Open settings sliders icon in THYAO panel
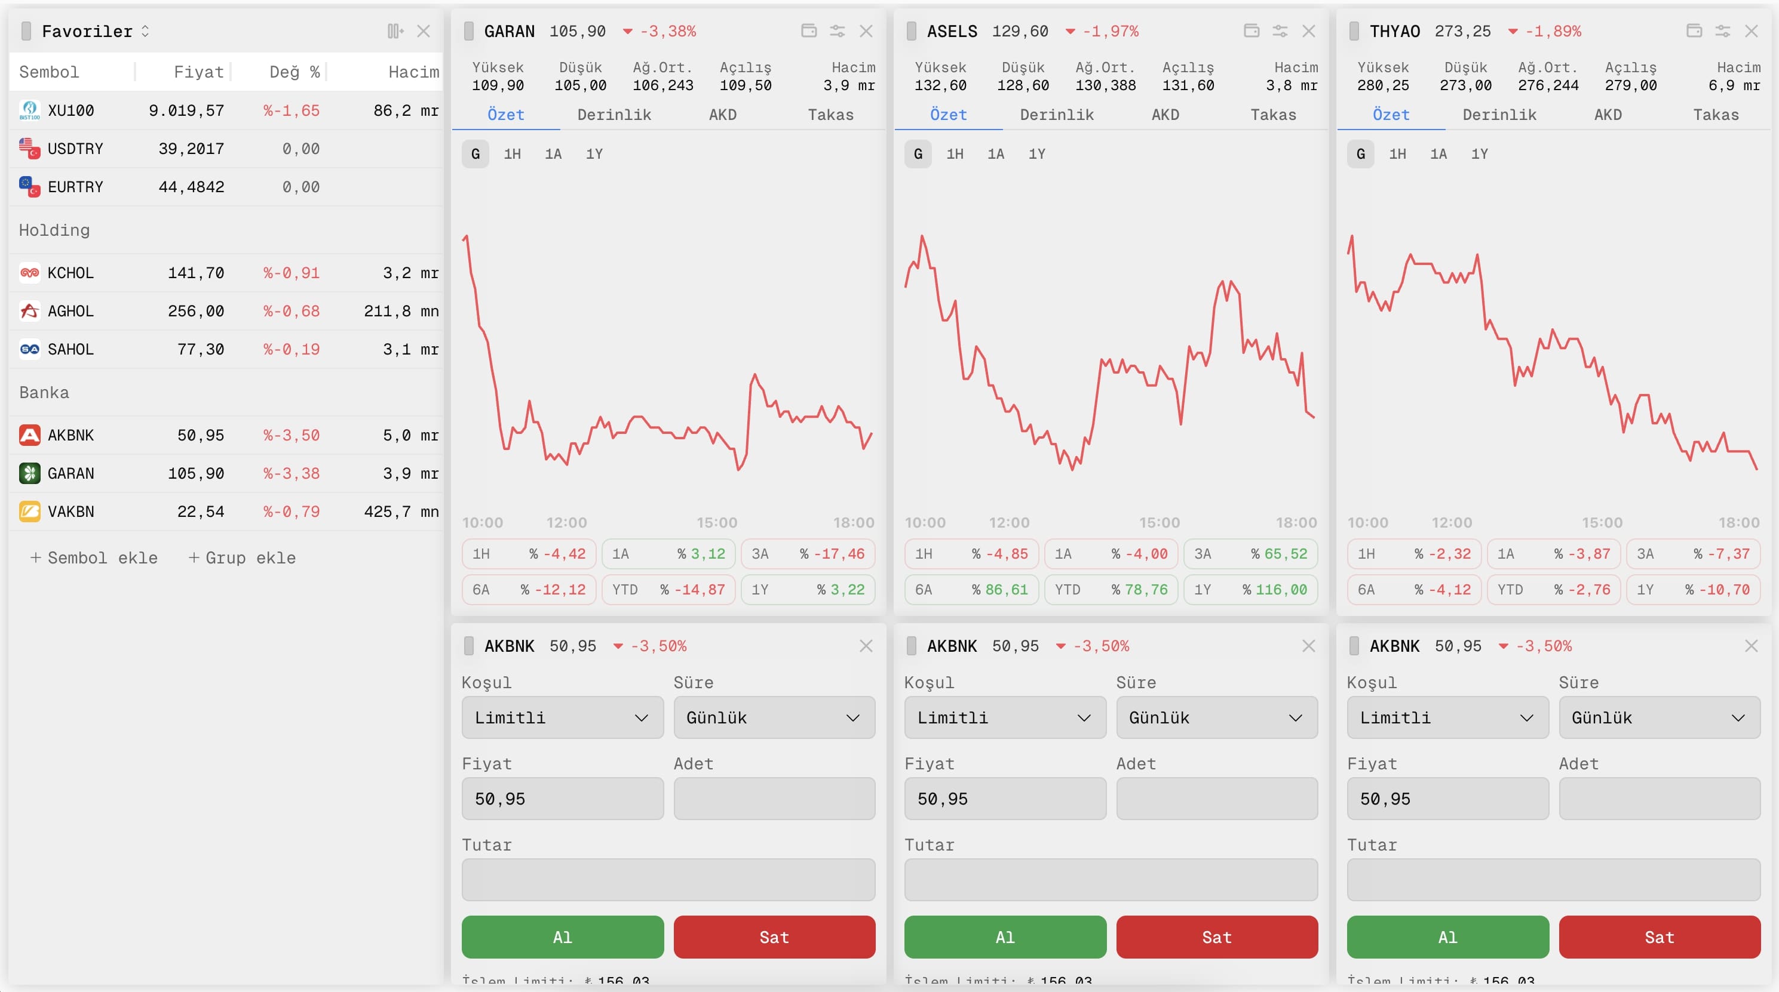The height and width of the screenshot is (992, 1779). tap(1722, 31)
